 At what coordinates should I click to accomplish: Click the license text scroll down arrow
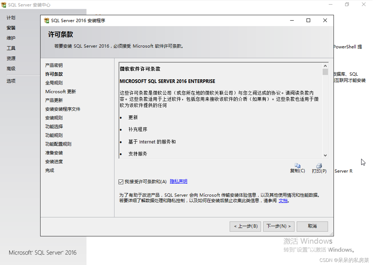[325, 155]
